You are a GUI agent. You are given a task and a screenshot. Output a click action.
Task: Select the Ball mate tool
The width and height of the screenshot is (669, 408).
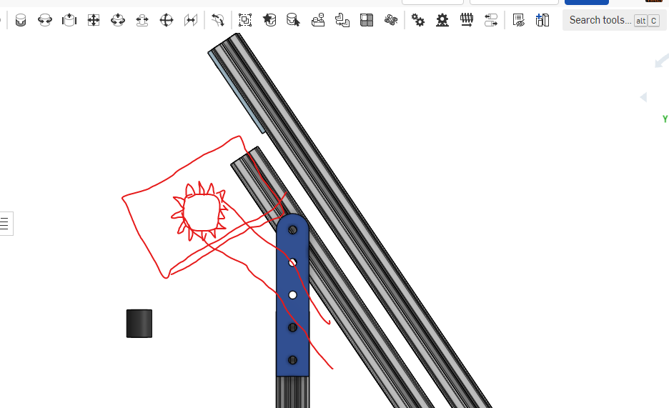pos(167,20)
